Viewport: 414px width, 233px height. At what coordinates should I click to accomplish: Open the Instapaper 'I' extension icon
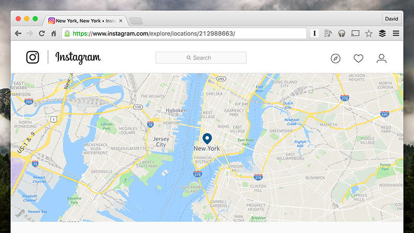point(315,33)
